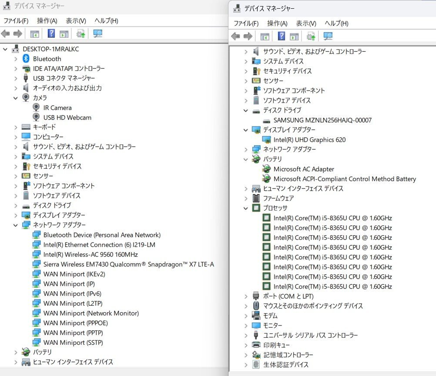Select Intel(R) Wireless-AC 9560 160MHz adapter

point(90,255)
